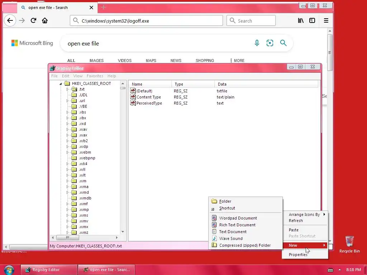Expand the .wav key node
Viewport: 367px width, 275px height.
tap(67, 129)
